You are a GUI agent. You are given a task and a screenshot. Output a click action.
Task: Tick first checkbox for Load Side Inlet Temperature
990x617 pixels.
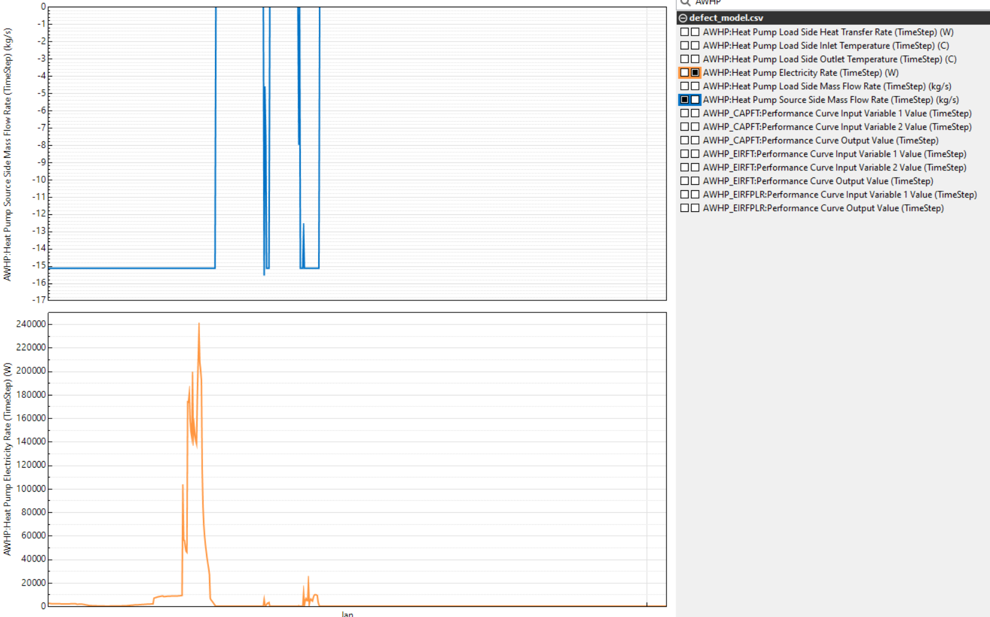[685, 46]
